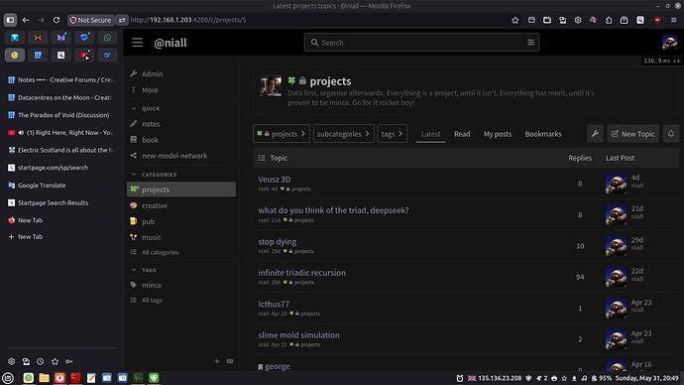Collapse the QUICK sidebar section

(146, 108)
